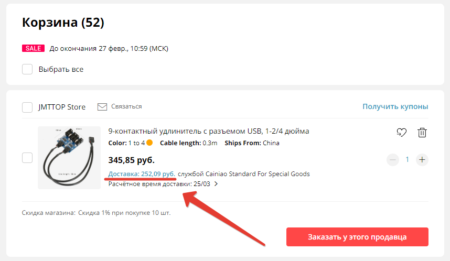Open the 9-контактный удлинитель product title
Image resolution: width=450 pixels, height=261 pixels.
coord(209,131)
